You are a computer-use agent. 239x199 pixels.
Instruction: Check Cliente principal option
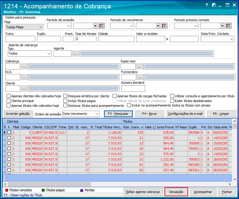click(9, 101)
